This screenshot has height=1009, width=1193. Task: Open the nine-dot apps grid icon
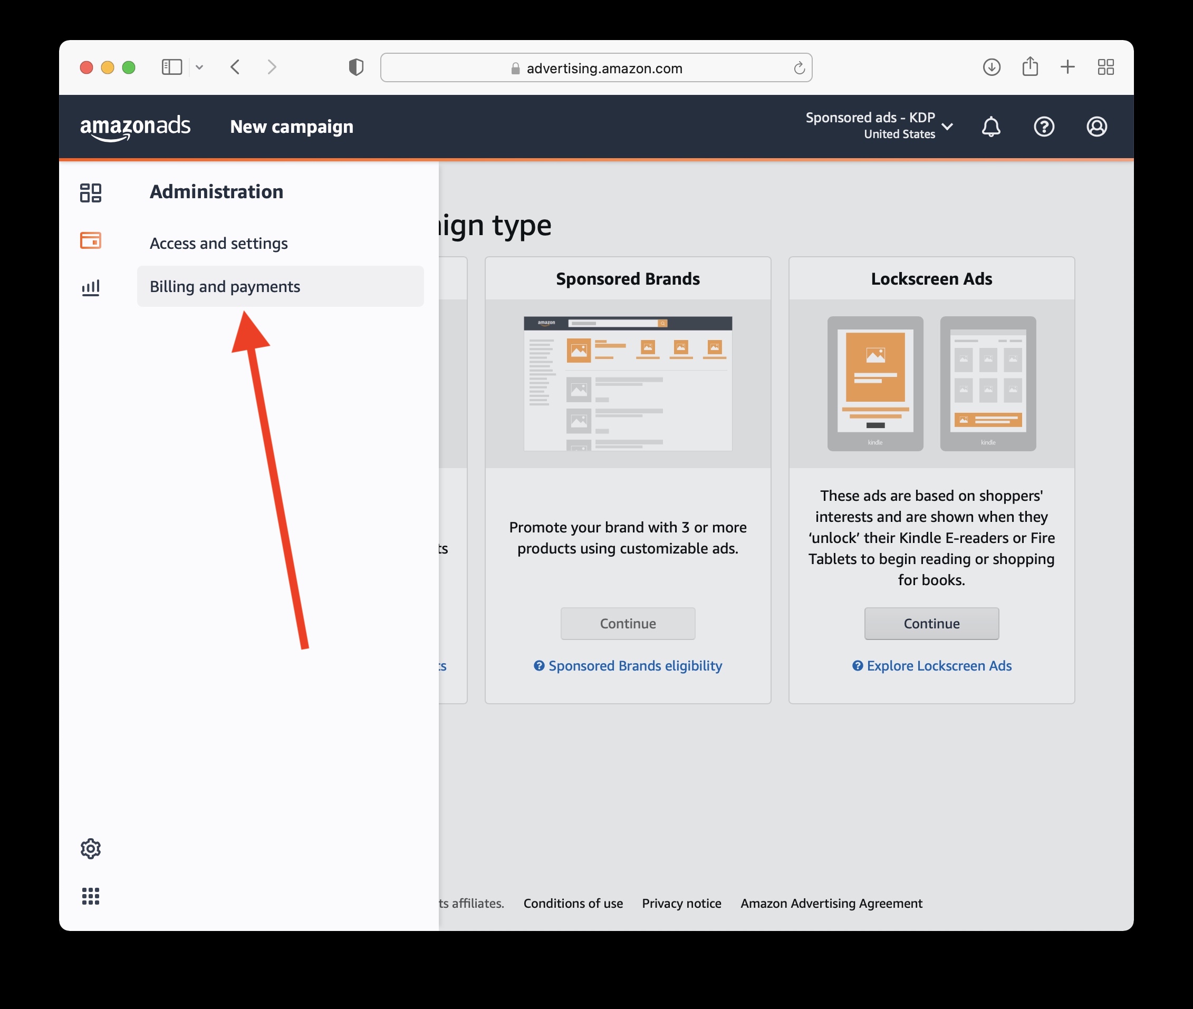pyautogui.click(x=90, y=896)
